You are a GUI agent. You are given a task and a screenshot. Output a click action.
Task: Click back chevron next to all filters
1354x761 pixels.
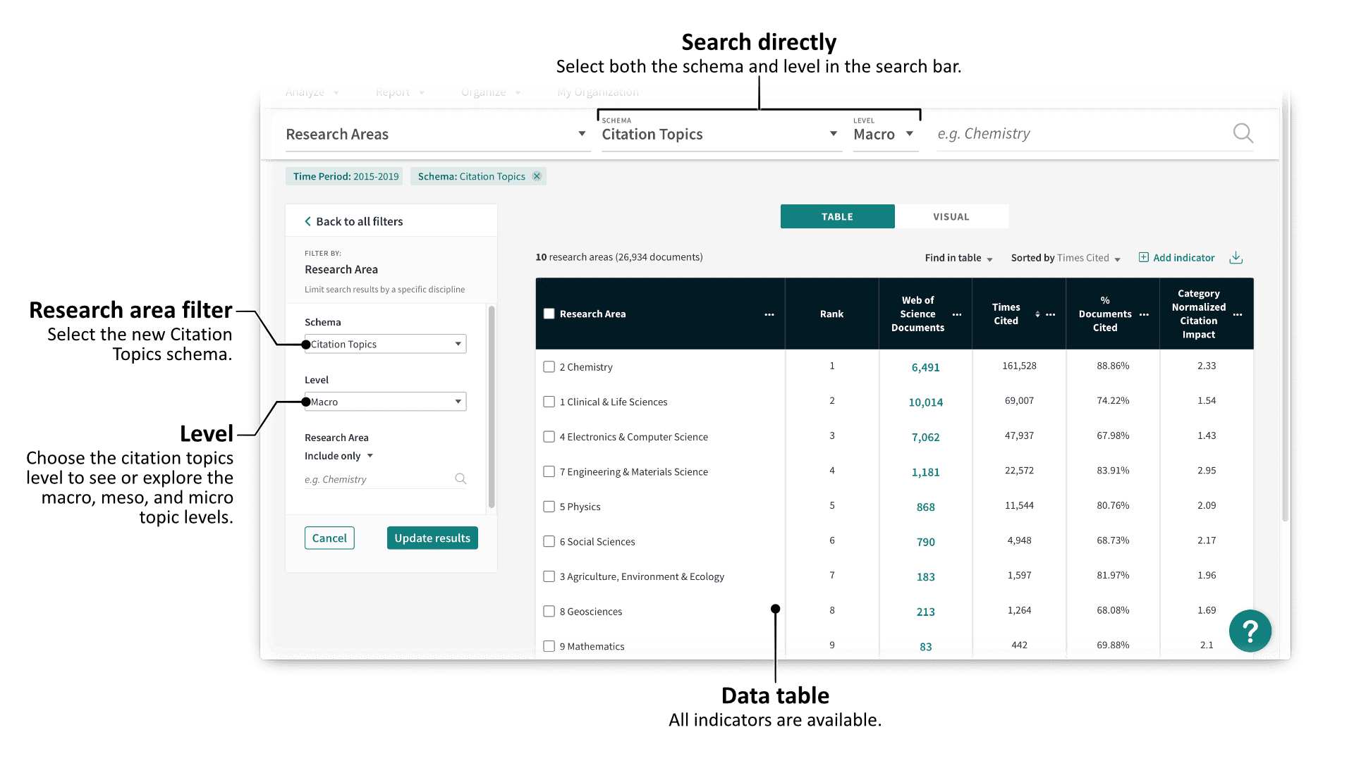[x=307, y=221]
